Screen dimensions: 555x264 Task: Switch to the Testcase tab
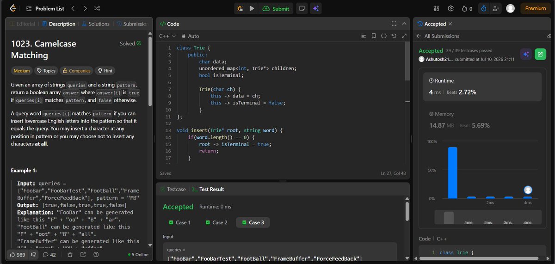pos(173,189)
